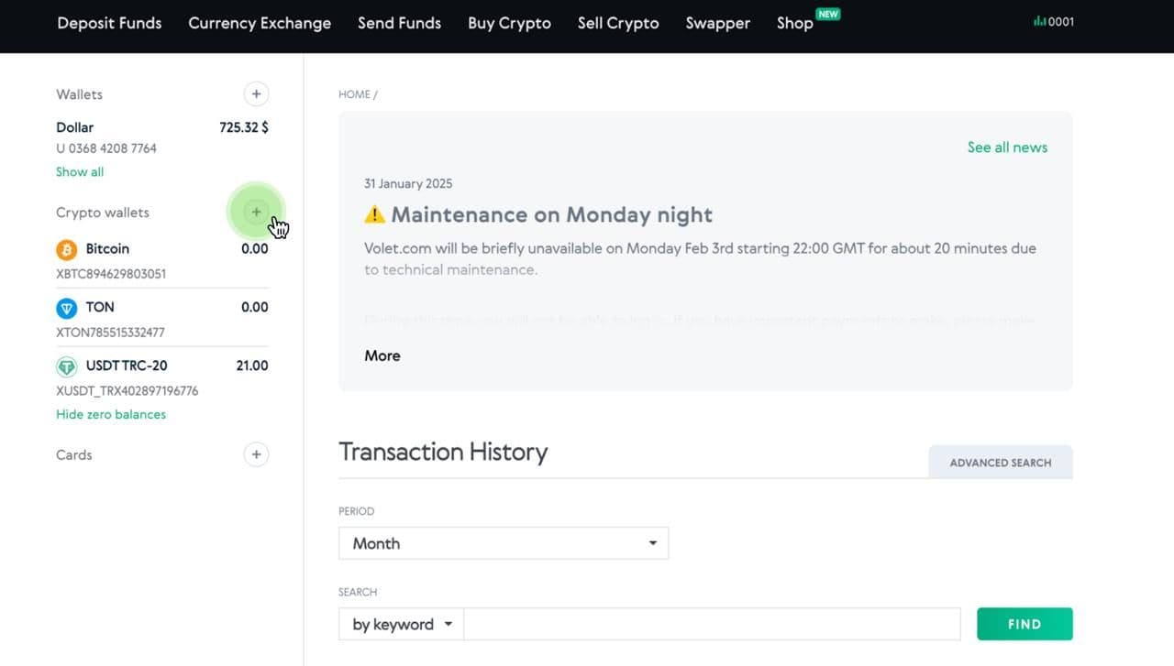Viewport: 1174px width, 666px height.
Task: Expand the news with More
Action: pos(382,355)
